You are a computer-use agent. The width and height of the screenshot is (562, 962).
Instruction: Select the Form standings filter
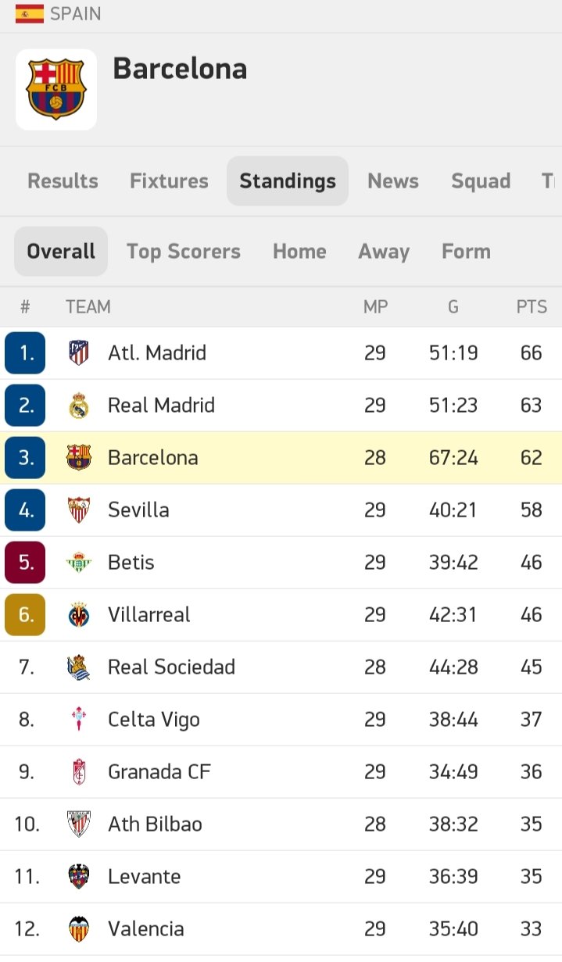click(466, 252)
